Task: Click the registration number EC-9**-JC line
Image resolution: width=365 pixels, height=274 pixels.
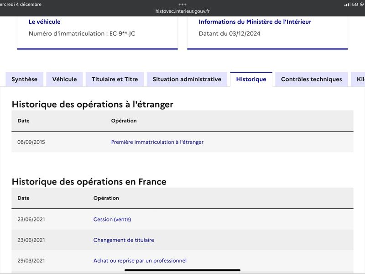Action: [82, 33]
